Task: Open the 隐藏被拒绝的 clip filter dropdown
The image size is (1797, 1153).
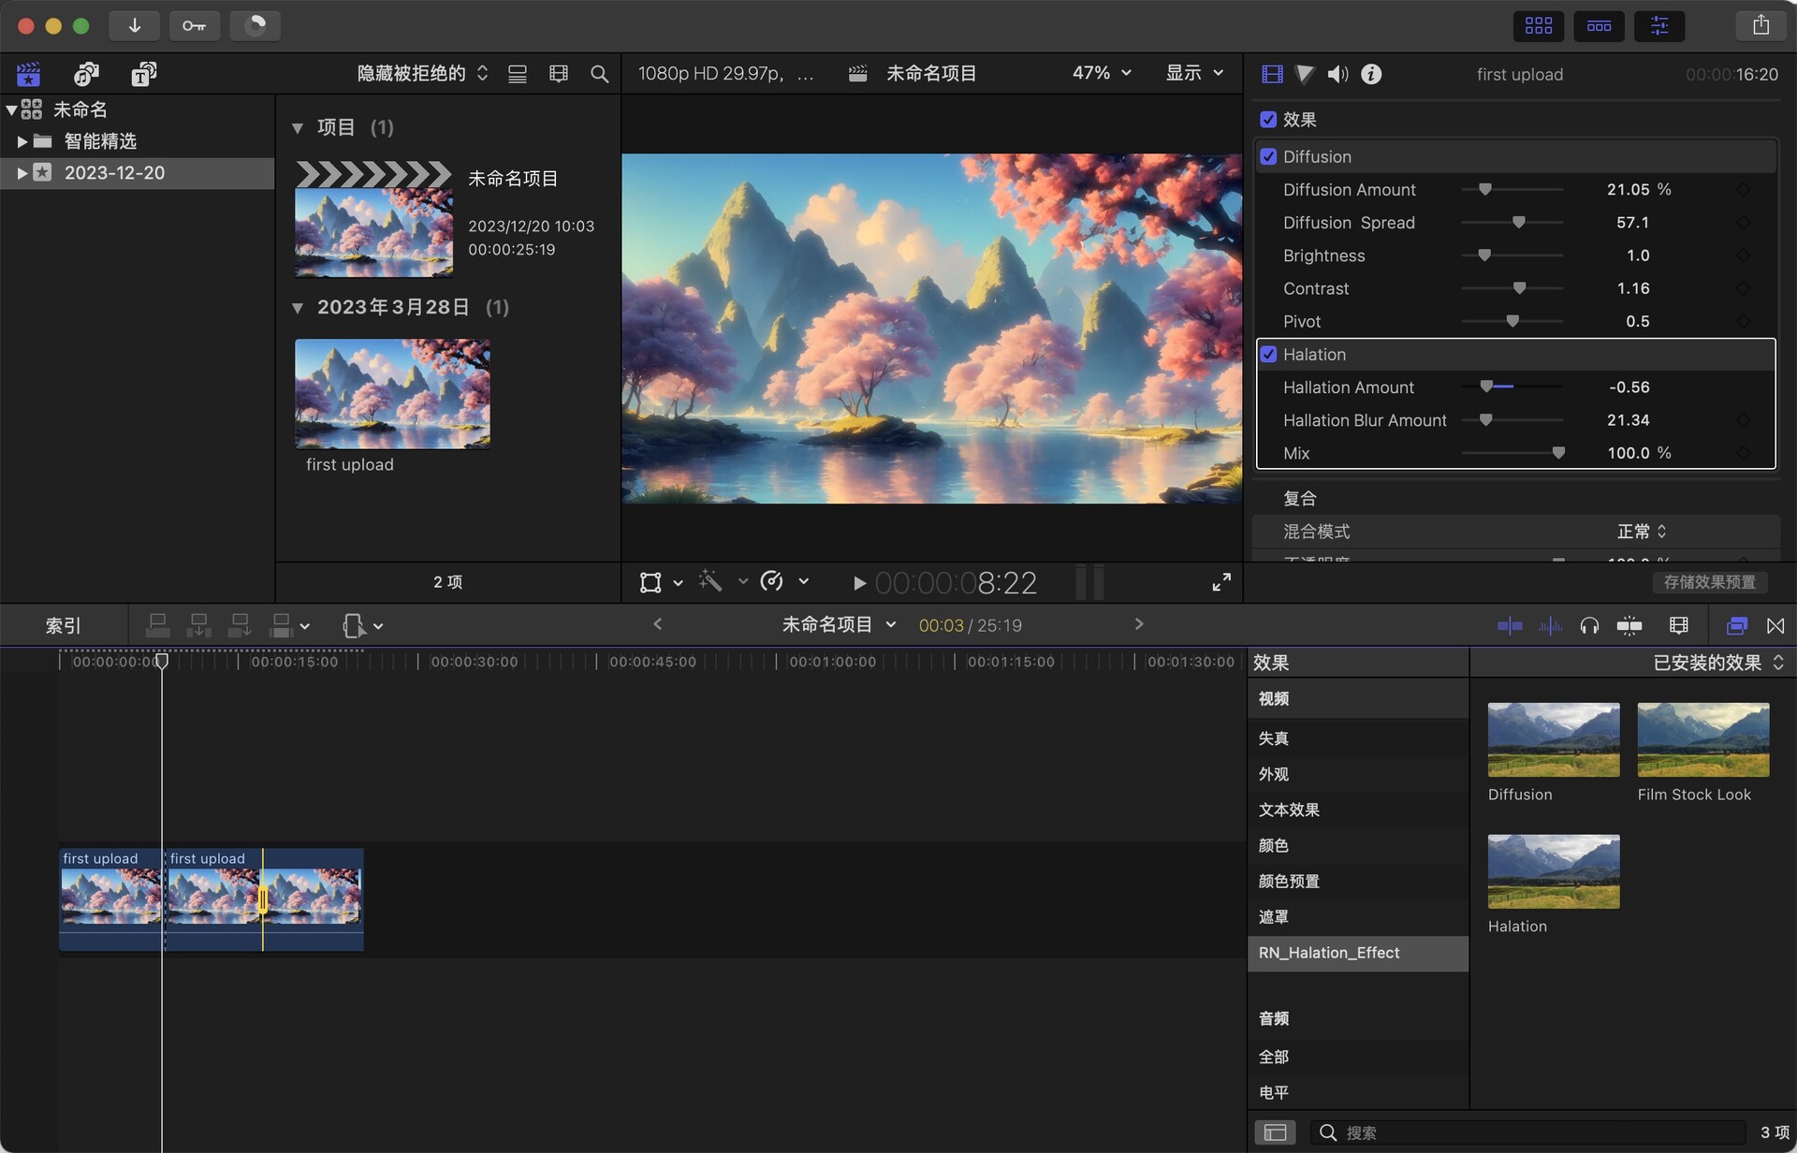Action: click(x=422, y=73)
